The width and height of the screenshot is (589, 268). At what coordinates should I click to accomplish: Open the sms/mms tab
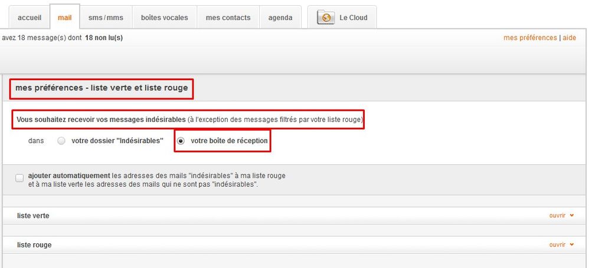click(x=106, y=18)
